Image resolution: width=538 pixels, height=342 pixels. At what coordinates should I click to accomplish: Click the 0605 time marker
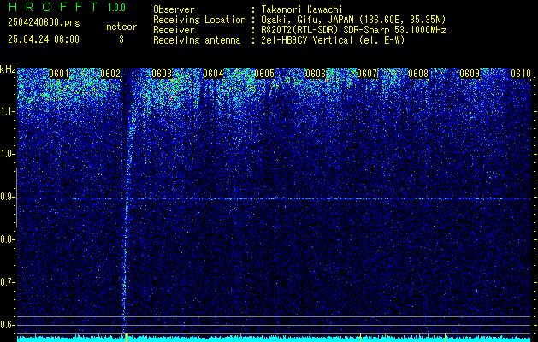264,74
